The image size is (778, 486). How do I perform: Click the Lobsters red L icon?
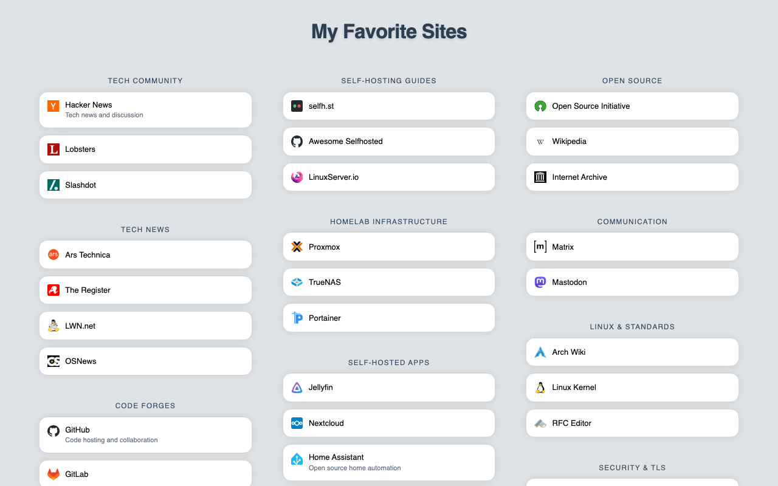(53, 149)
